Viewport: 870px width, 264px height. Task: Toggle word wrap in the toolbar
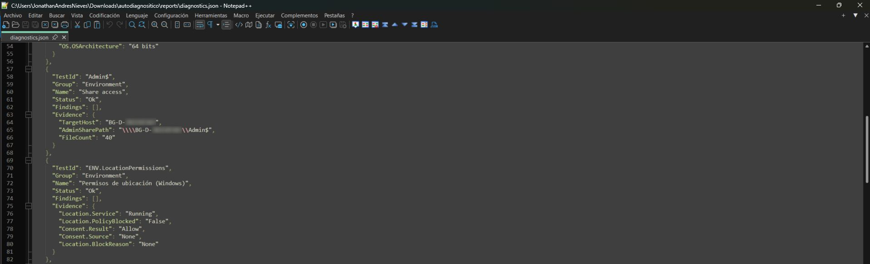(200, 25)
